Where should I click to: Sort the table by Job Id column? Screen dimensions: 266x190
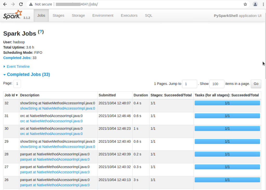[11, 95]
